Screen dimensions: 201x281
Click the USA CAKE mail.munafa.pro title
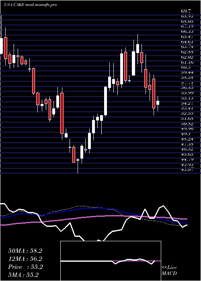click(30, 5)
